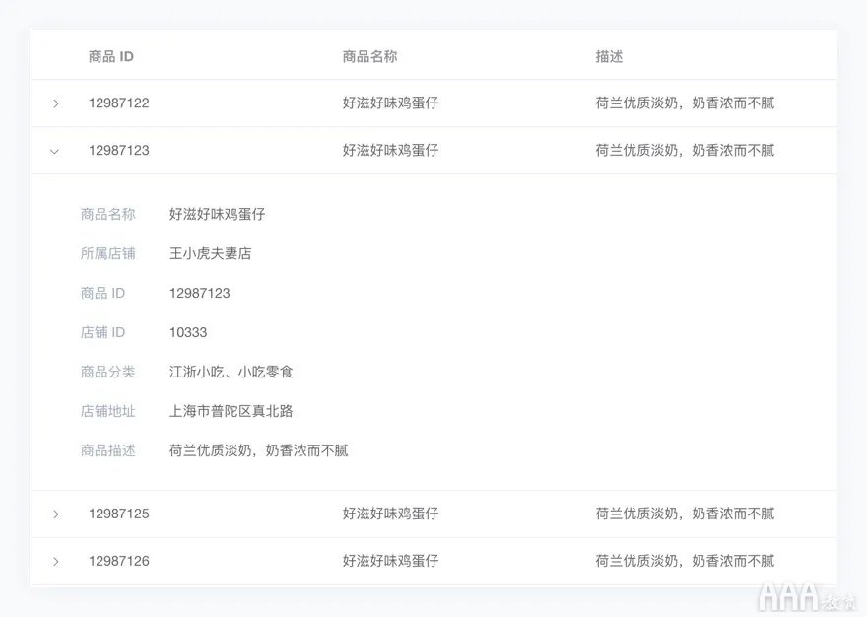Click the 店铺地址 label in details
This screenshot has width=867, height=617.
pos(107,411)
